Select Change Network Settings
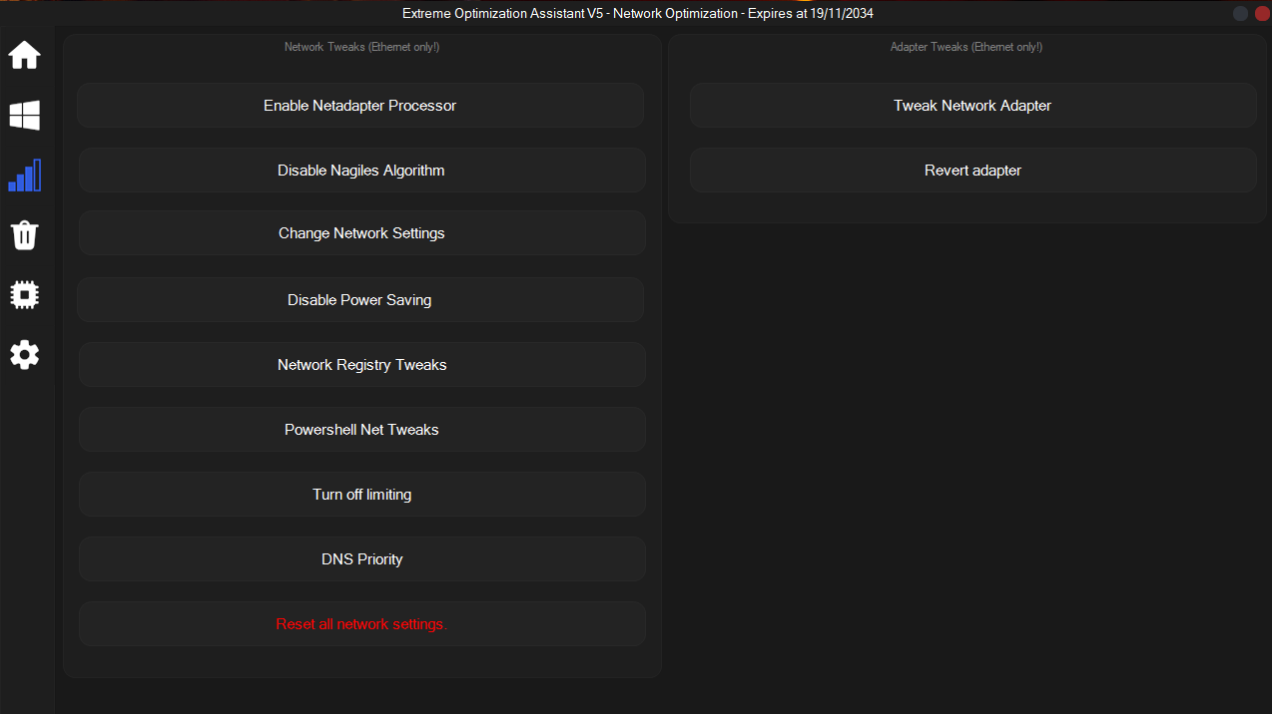The width and height of the screenshot is (1272, 714). [x=361, y=233]
